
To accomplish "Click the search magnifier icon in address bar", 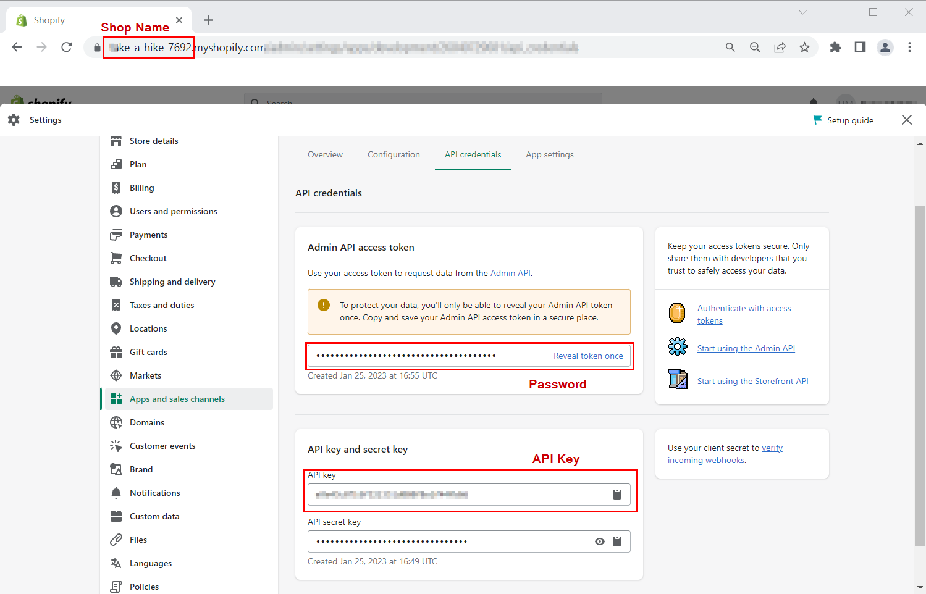I will [730, 47].
